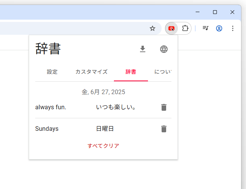The height and width of the screenshot is (189, 246).
Task: Bookmark this page with the star
Action: (153, 28)
